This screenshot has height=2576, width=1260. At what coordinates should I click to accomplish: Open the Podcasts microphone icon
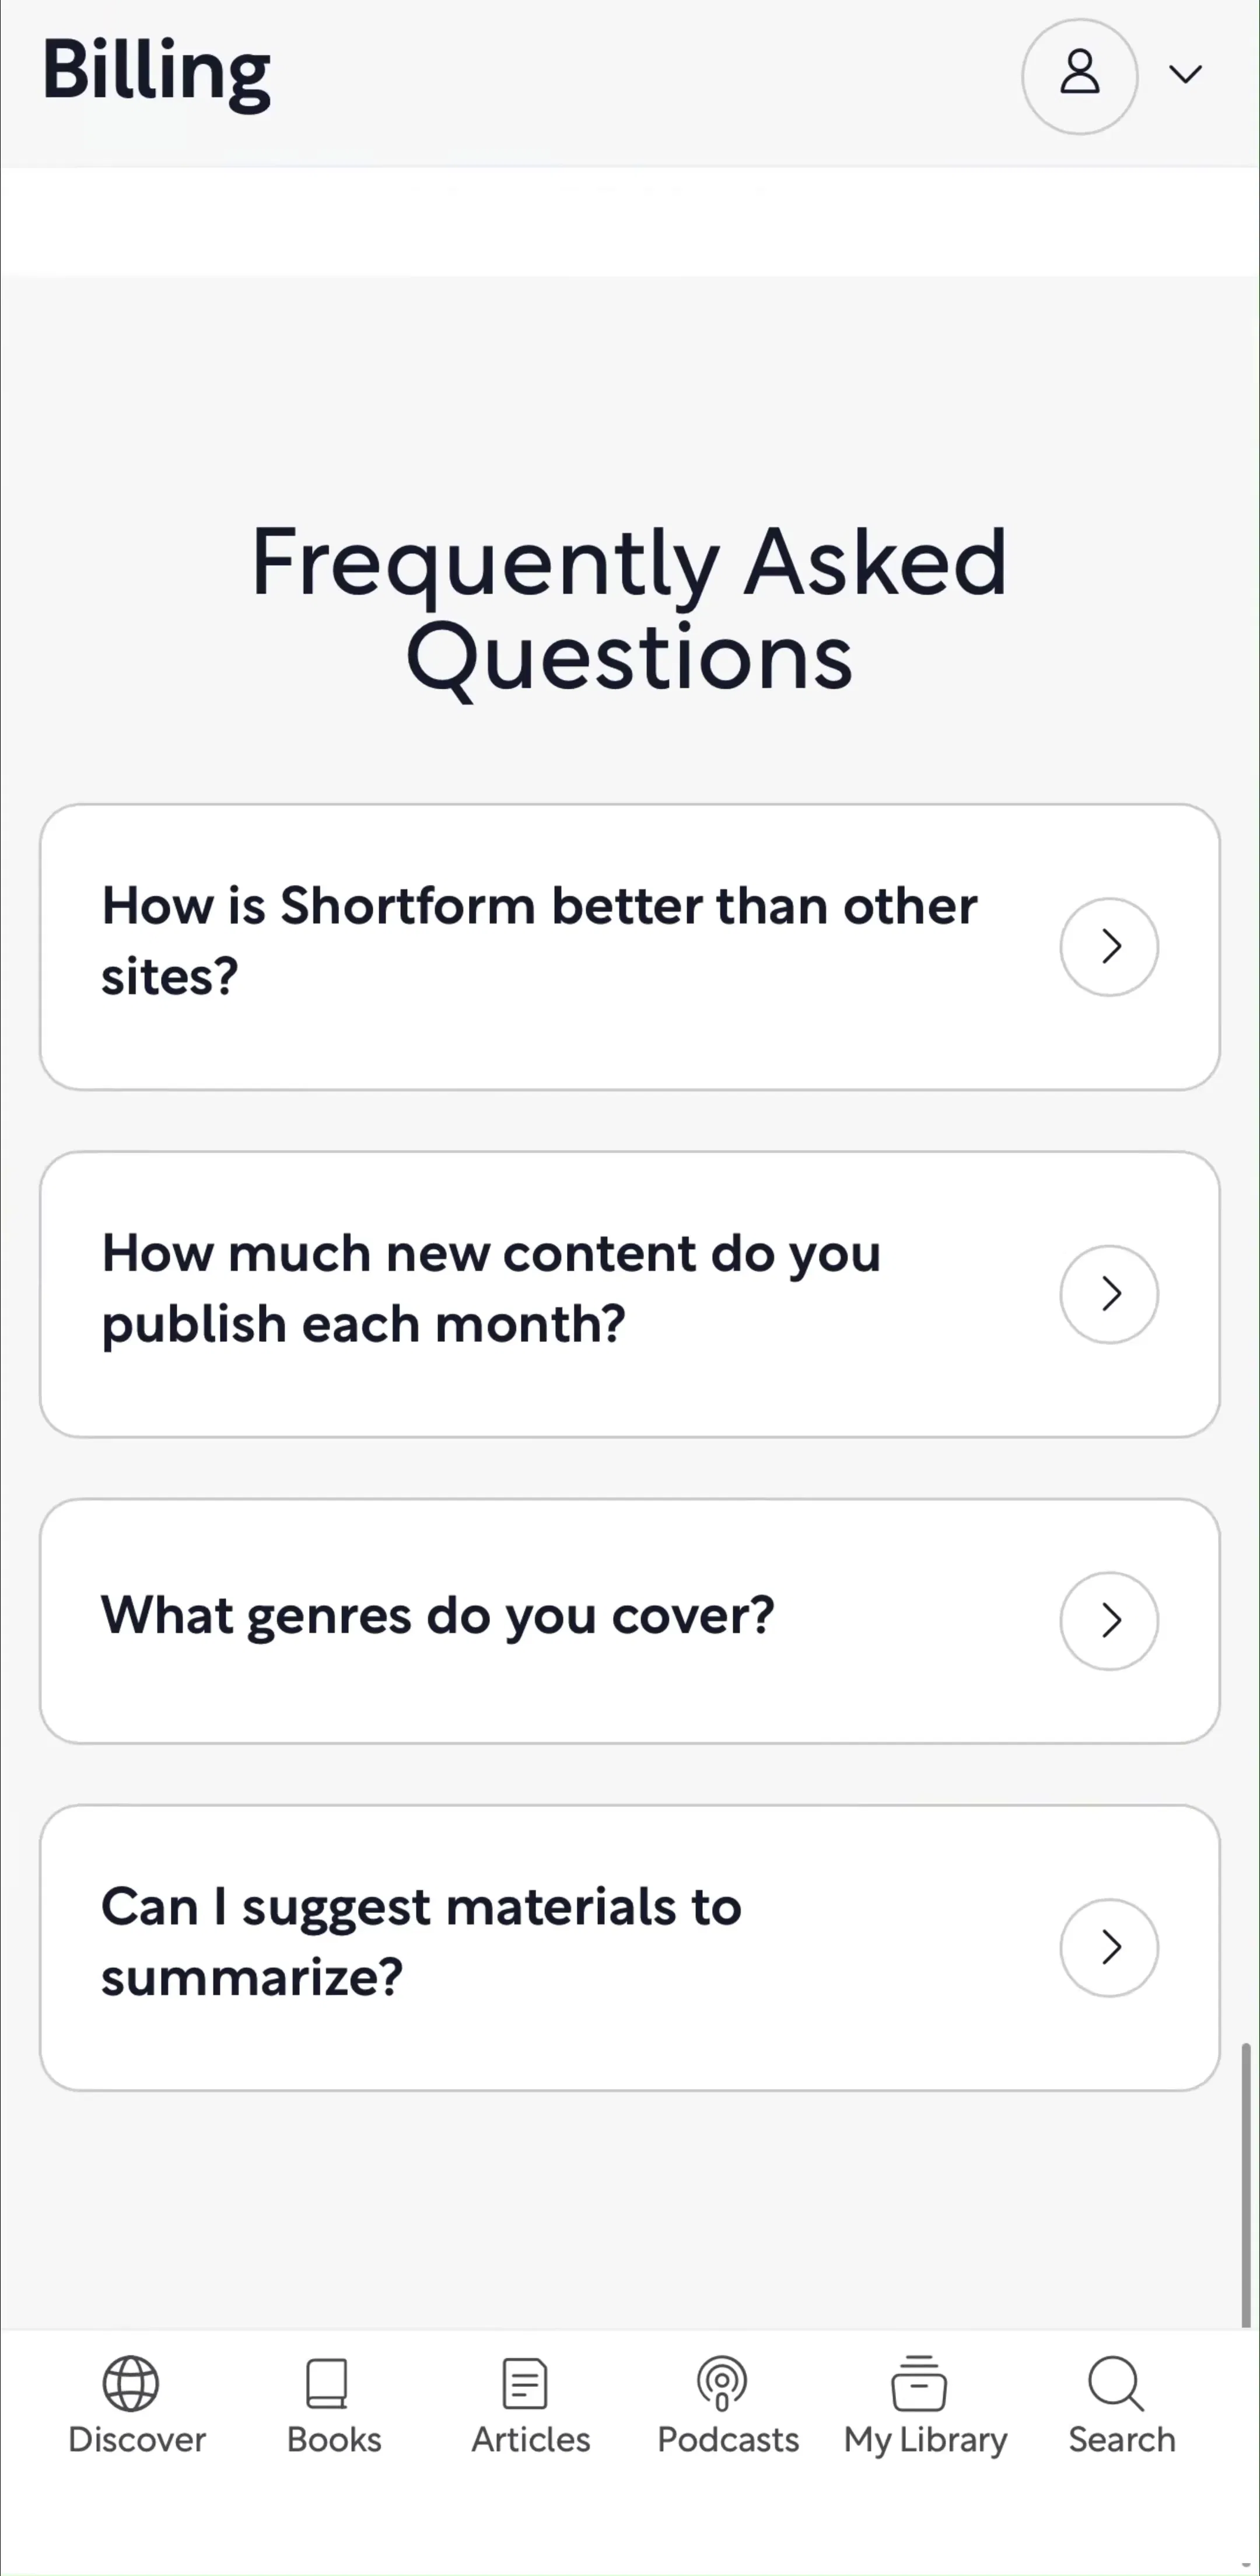pyautogui.click(x=722, y=2383)
